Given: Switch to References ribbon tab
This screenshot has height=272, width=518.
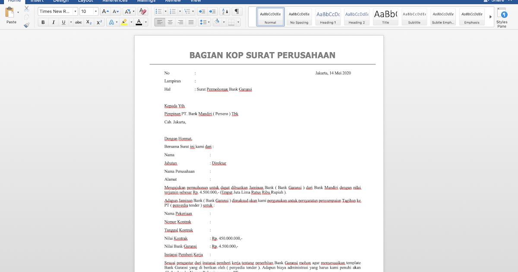Looking at the screenshot, I should [x=115, y=1].
